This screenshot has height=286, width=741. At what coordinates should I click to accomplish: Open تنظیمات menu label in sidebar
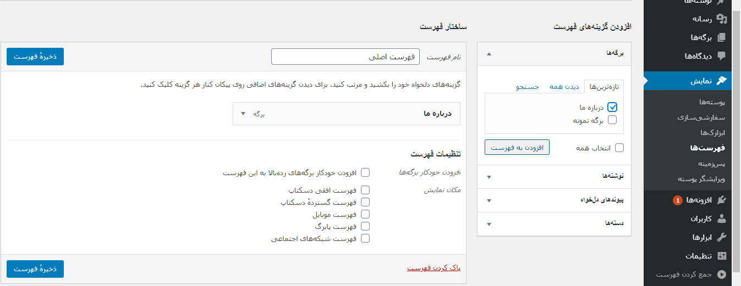[x=699, y=256]
